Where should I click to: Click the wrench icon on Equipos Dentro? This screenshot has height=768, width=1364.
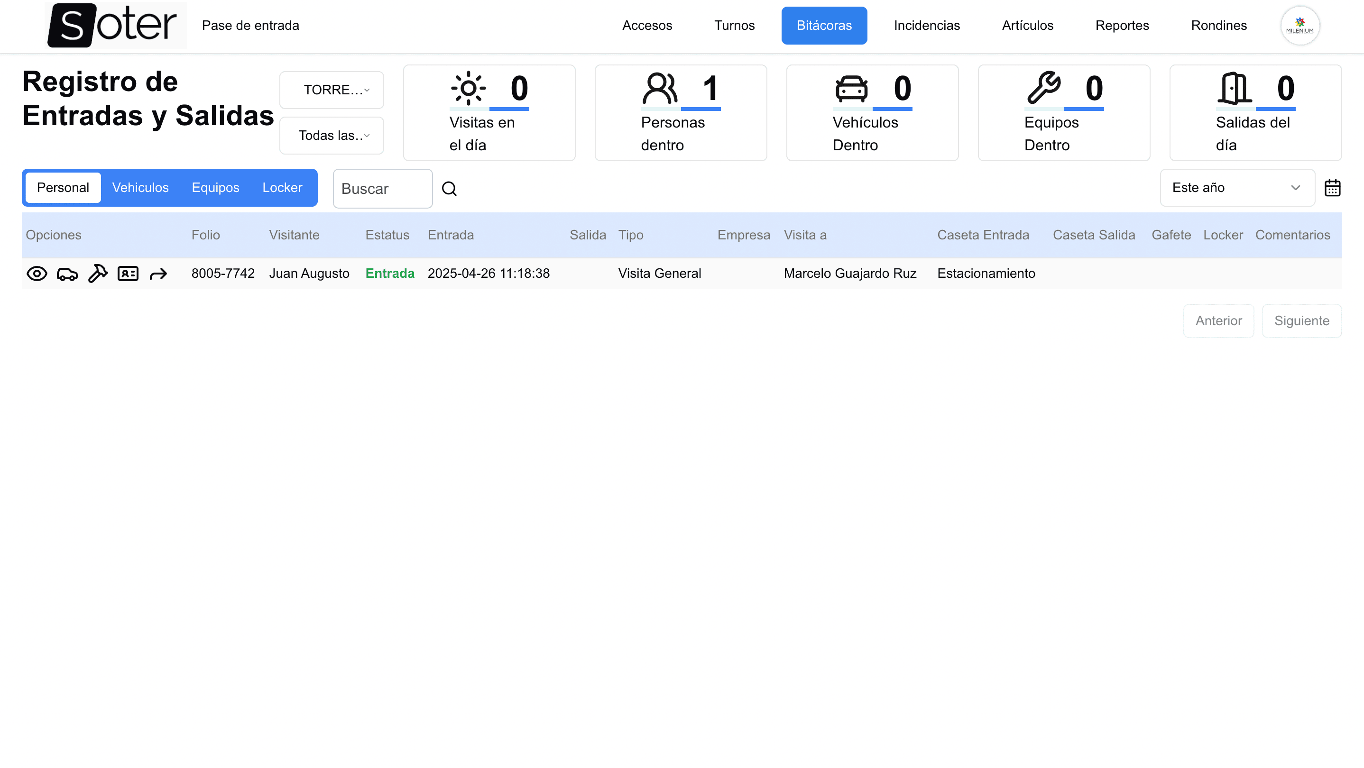tap(1044, 87)
